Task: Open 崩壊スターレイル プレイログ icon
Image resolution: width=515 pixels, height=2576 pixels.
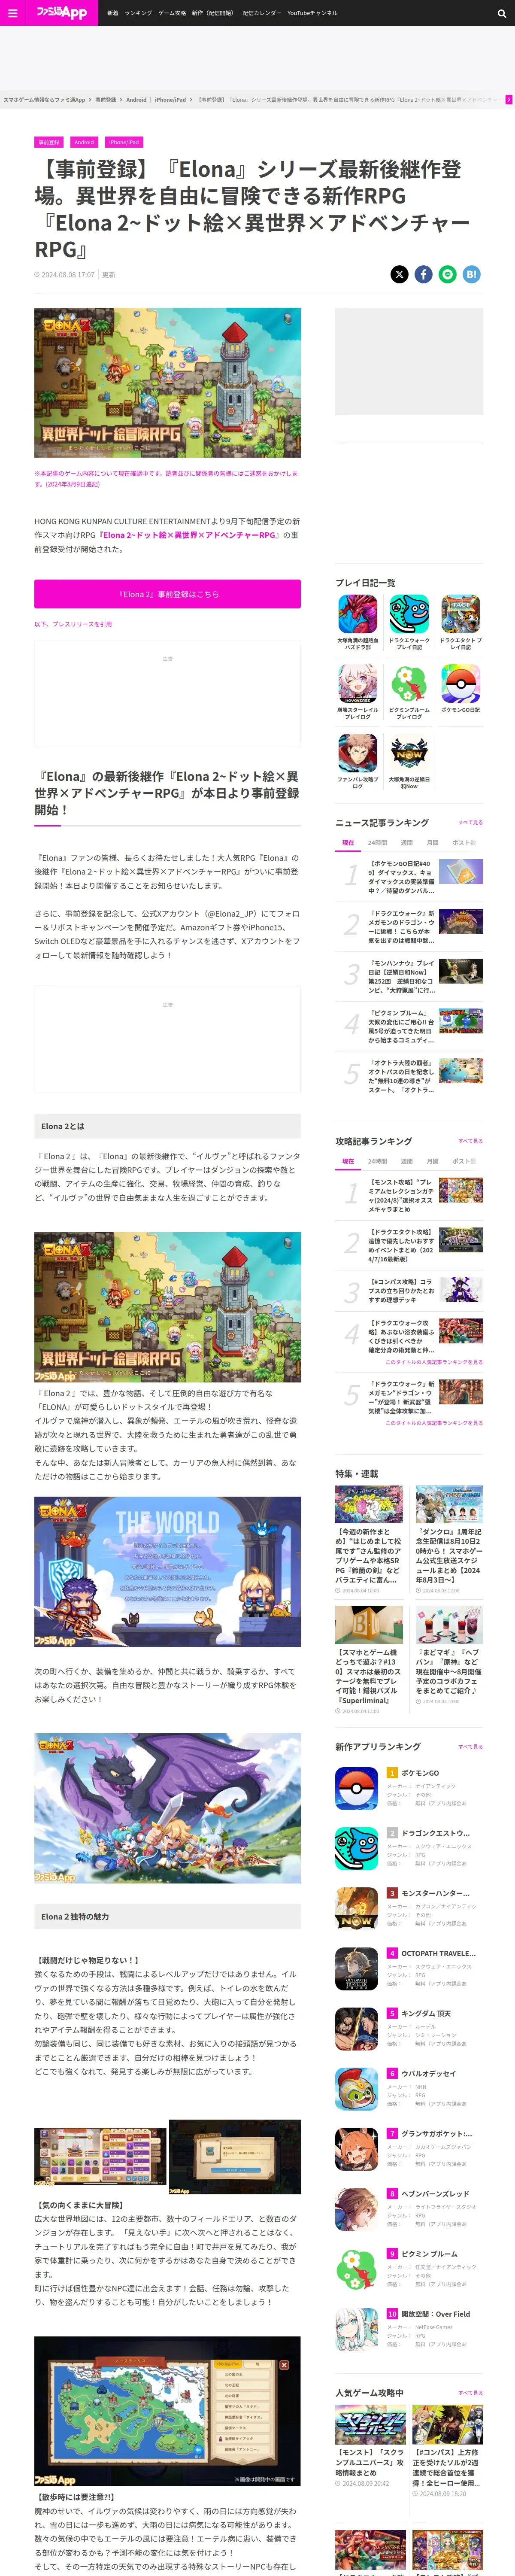Action: click(357, 684)
